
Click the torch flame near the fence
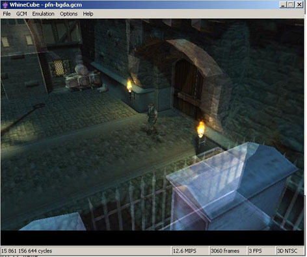(x=201, y=129)
